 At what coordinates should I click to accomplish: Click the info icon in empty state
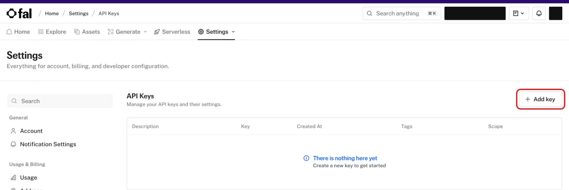click(x=306, y=158)
